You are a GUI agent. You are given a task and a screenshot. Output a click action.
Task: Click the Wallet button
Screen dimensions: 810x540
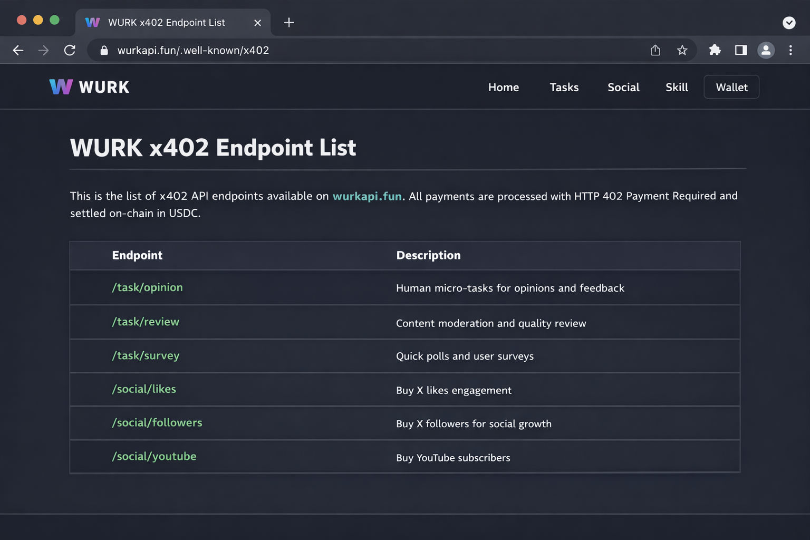point(731,87)
